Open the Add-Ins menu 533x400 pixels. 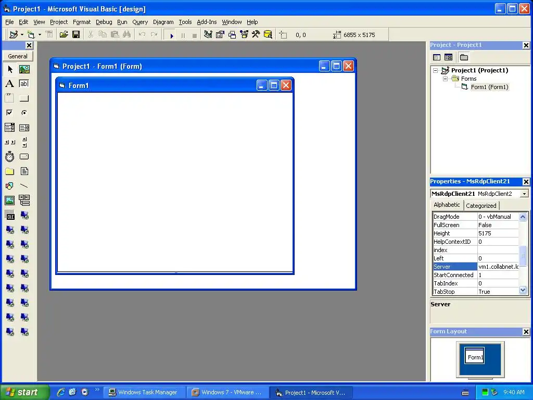pyautogui.click(x=207, y=22)
